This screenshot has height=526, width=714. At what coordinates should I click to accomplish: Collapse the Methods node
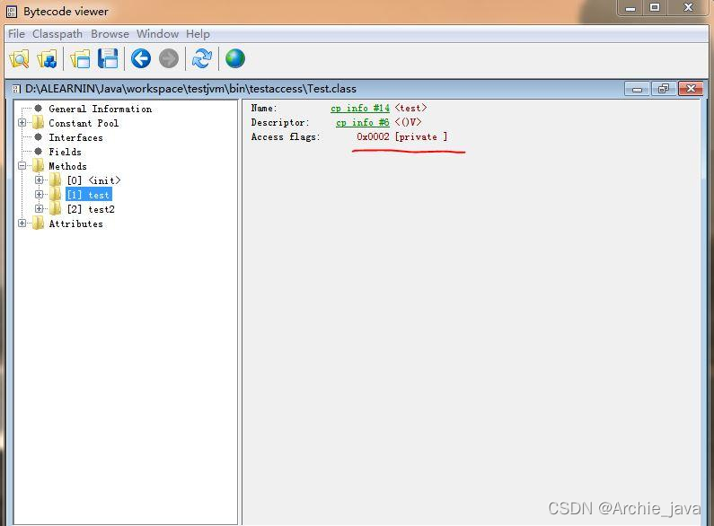pos(22,166)
